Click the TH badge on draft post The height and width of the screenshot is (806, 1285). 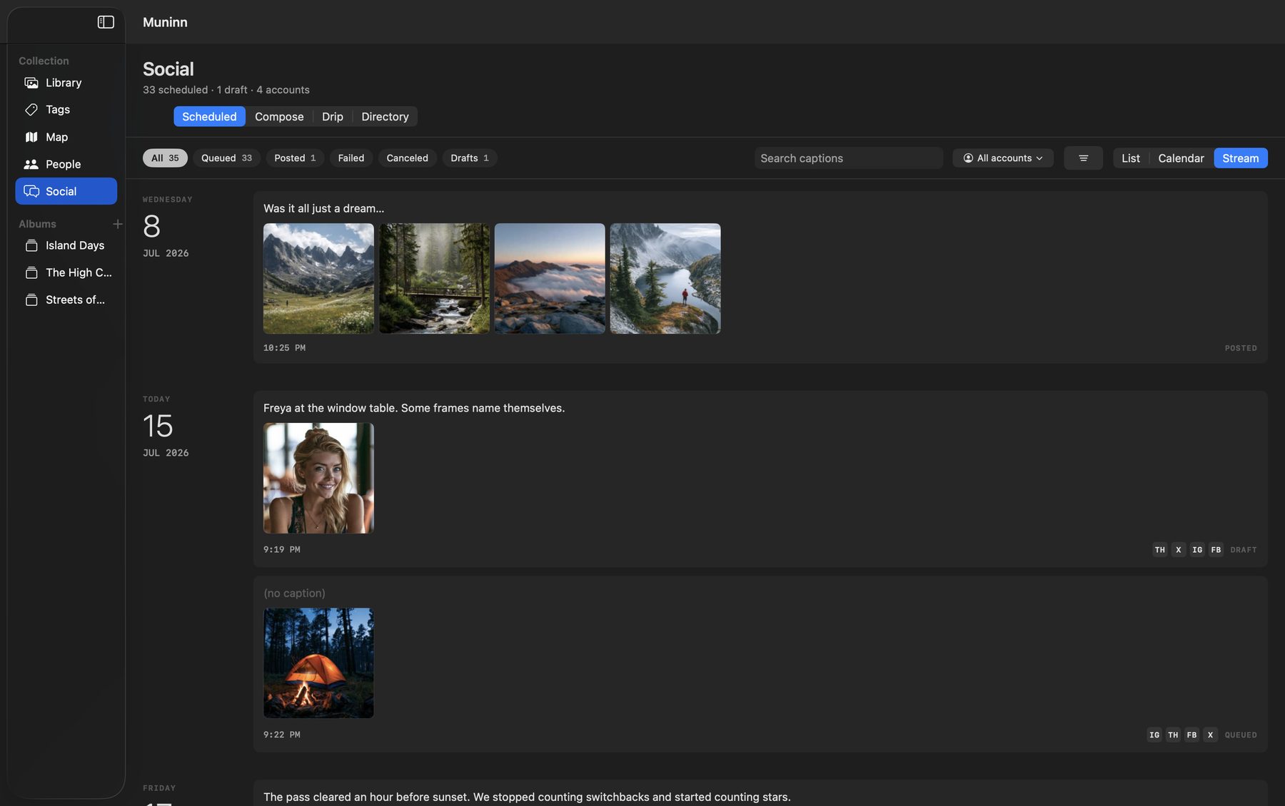(x=1159, y=549)
